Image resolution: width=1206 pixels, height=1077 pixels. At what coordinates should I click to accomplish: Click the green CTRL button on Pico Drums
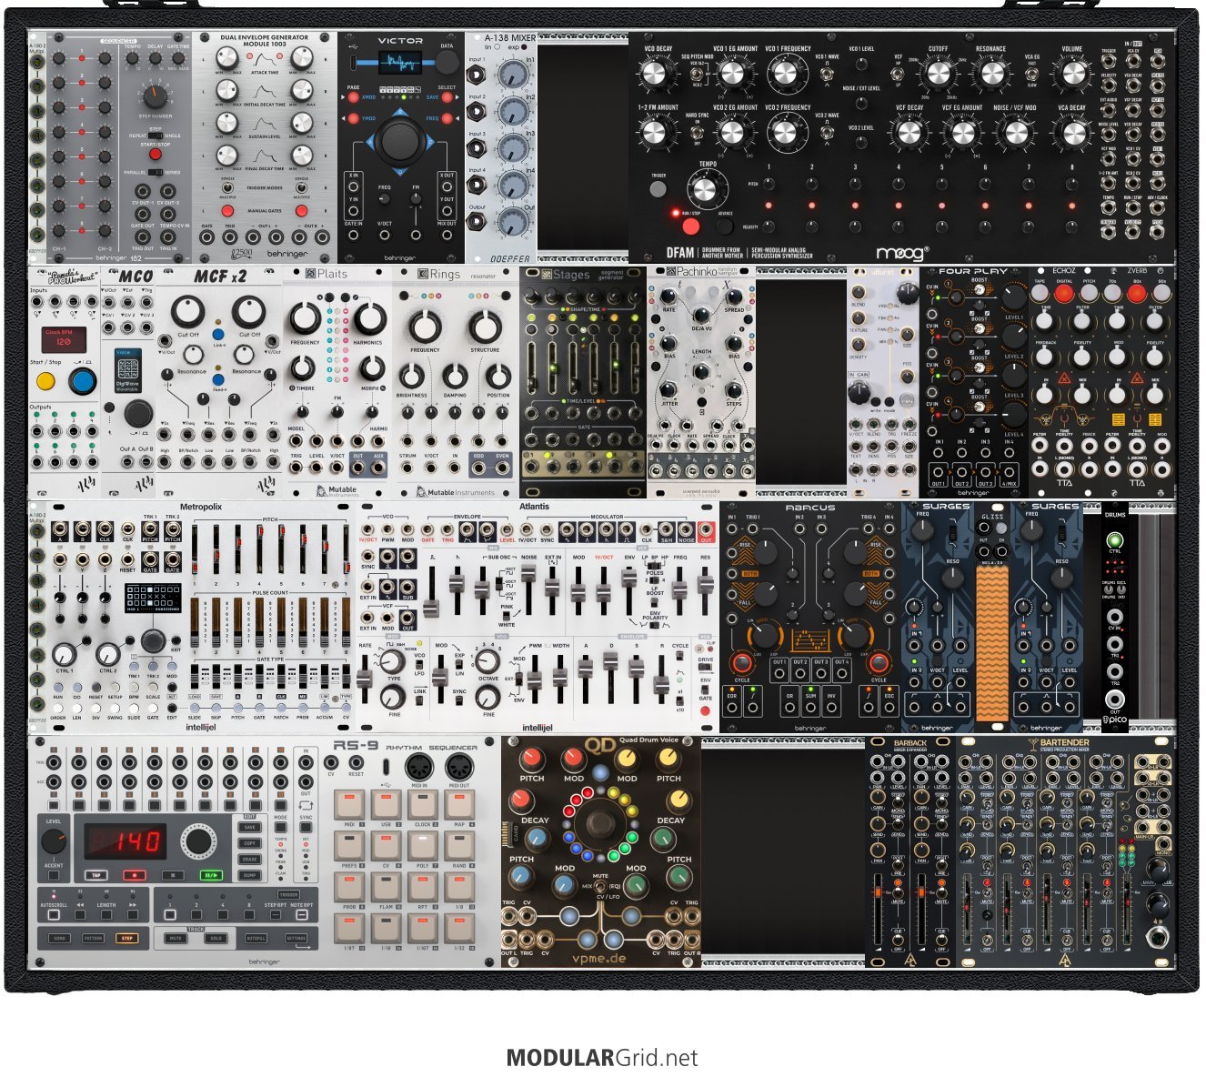click(1115, 540)
